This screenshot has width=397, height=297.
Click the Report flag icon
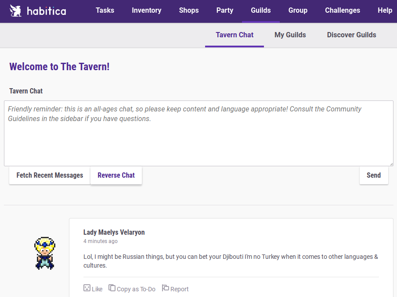[166, 288]
